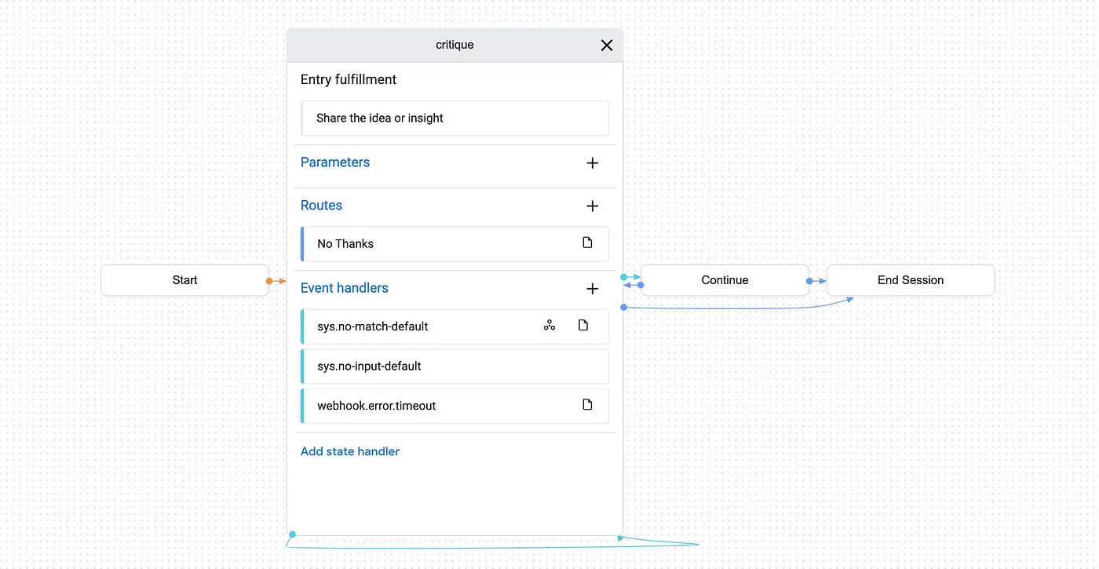Add a new event handler with plus icon
Screen dimensions: 1099x569
pyautogui.click(x=593, y=289)
